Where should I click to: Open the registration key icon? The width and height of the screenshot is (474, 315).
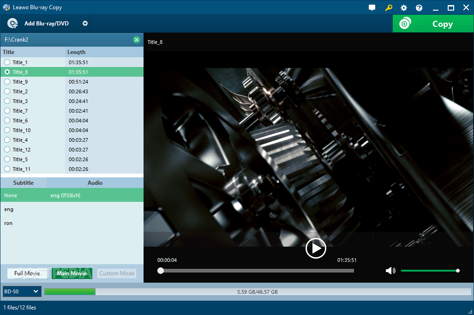point(389,8)
